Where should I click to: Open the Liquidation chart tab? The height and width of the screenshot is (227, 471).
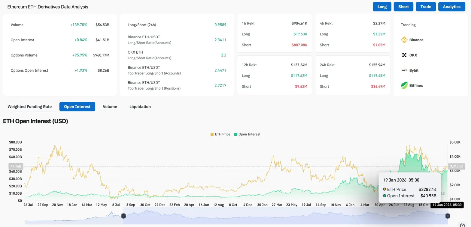[140, 107]
